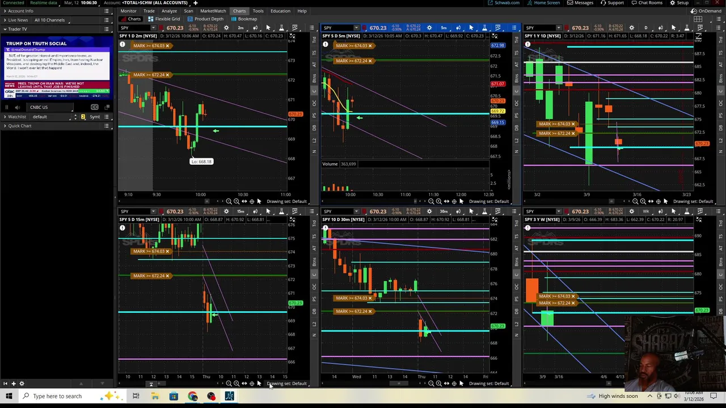Open chart style icon on 30m chart toolbar

tap(458, 211)
